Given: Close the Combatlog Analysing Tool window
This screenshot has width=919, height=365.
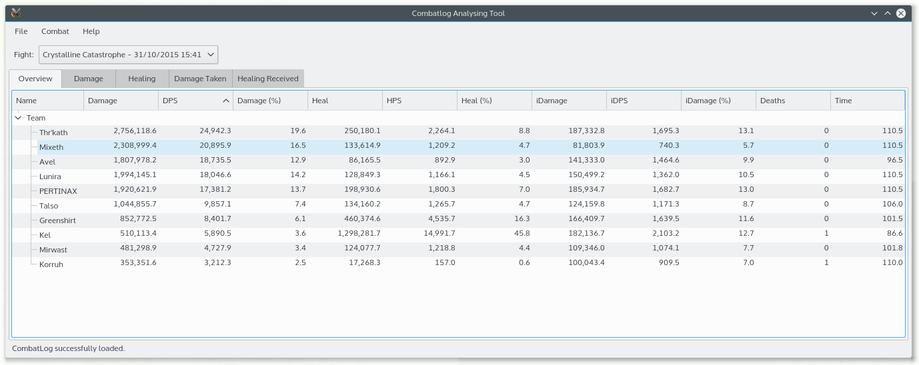Looking at the screenshot, I should pyautogui.click(x=902, y=13).
